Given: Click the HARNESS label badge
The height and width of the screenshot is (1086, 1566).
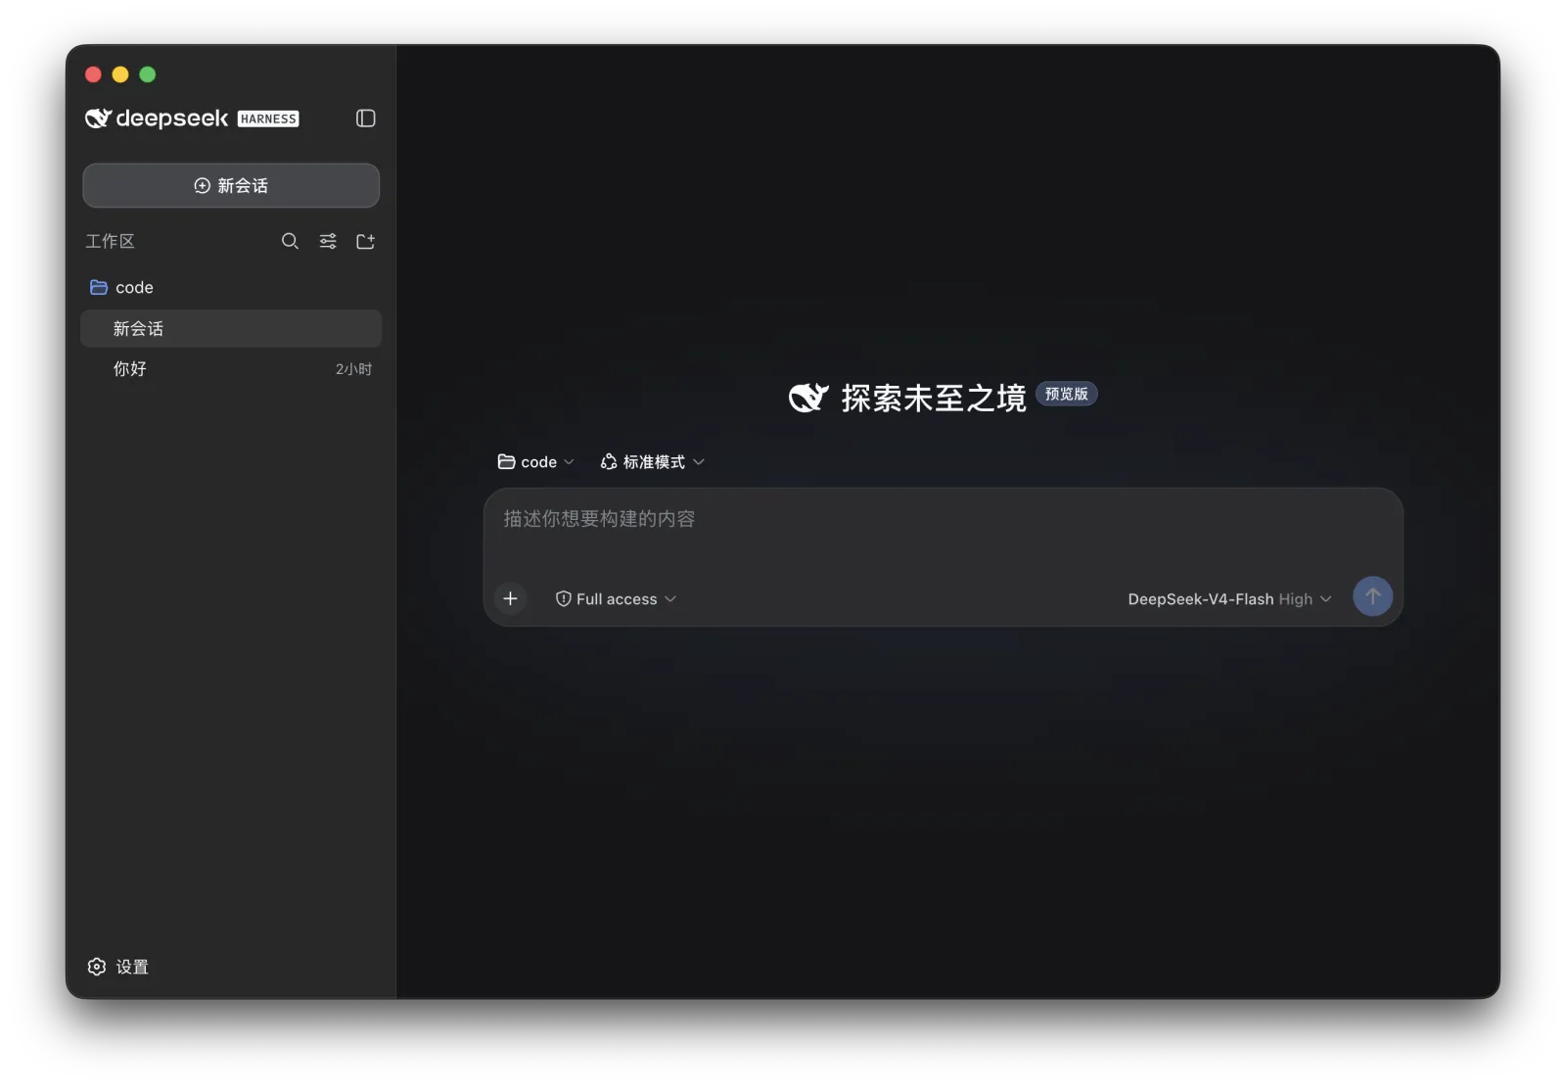Looking at the screenshot, I should tap(268, 118).
